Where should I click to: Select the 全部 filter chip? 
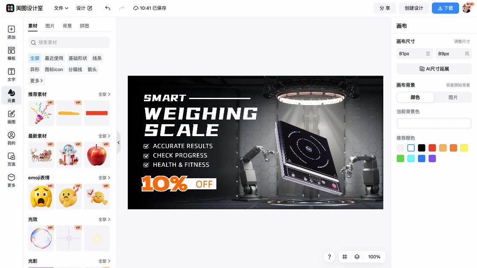34,58
